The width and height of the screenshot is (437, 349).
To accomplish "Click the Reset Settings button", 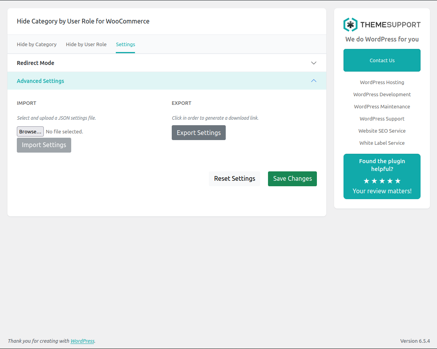I will [x=234, y=179].
